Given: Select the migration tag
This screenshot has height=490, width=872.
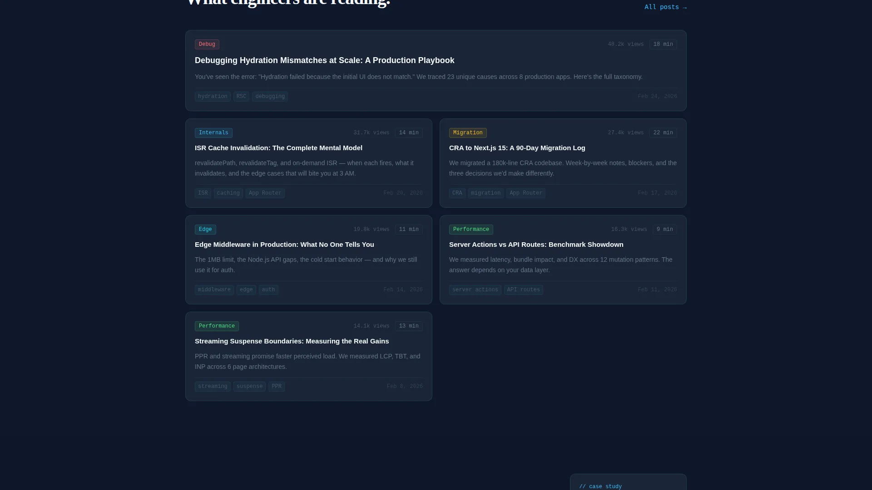Looking at the screenshot, I should coord(486,193).
